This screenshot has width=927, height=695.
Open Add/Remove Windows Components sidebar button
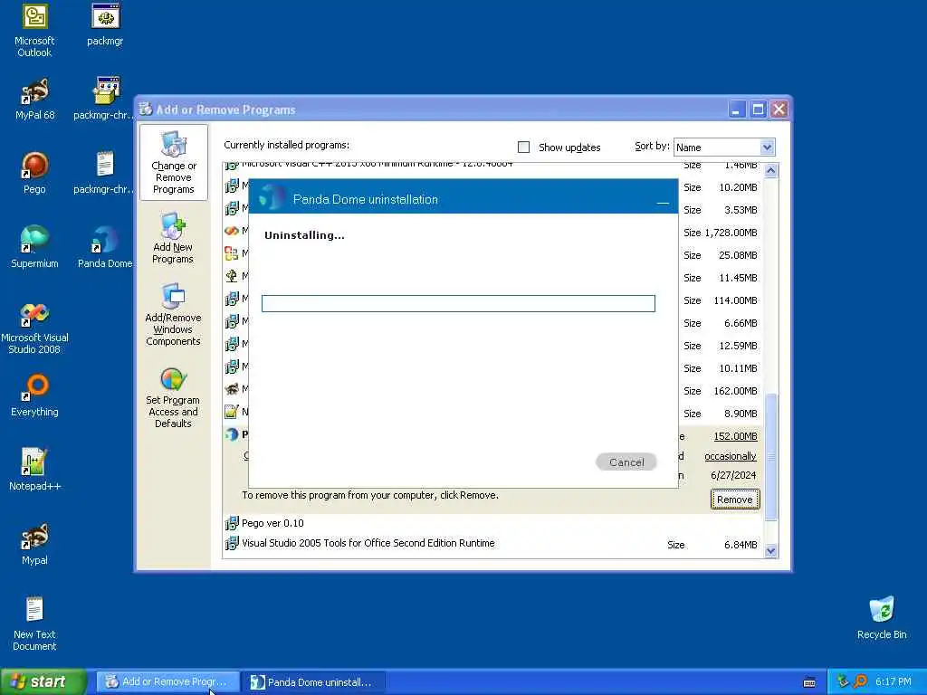[x=173, y=315]
